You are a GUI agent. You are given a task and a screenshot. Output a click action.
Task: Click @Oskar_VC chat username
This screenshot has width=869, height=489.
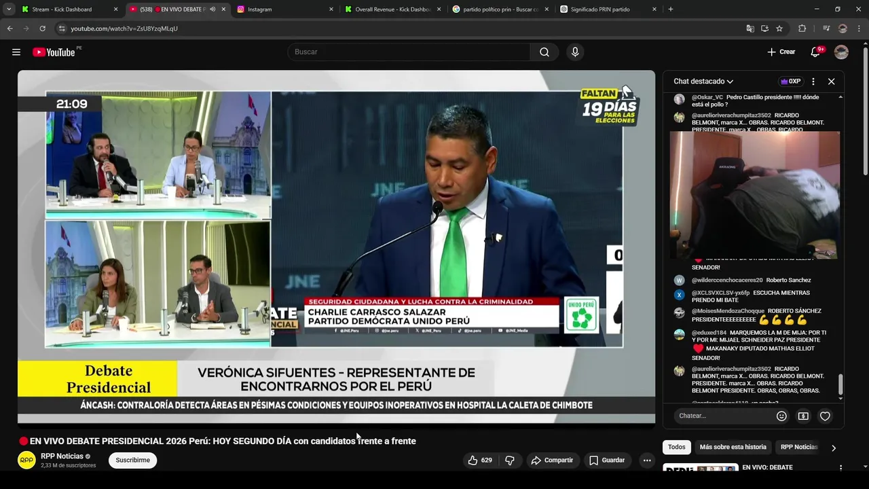coord(707,97)
